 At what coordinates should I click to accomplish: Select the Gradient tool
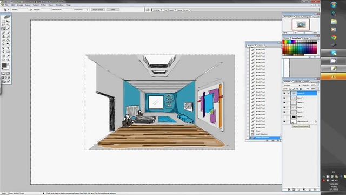point(8,40)
